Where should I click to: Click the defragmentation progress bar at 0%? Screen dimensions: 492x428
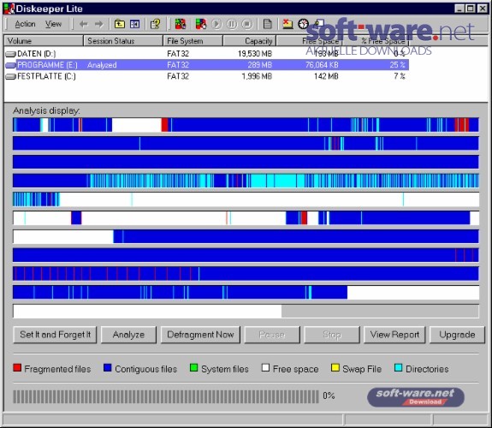pos(166,396)
